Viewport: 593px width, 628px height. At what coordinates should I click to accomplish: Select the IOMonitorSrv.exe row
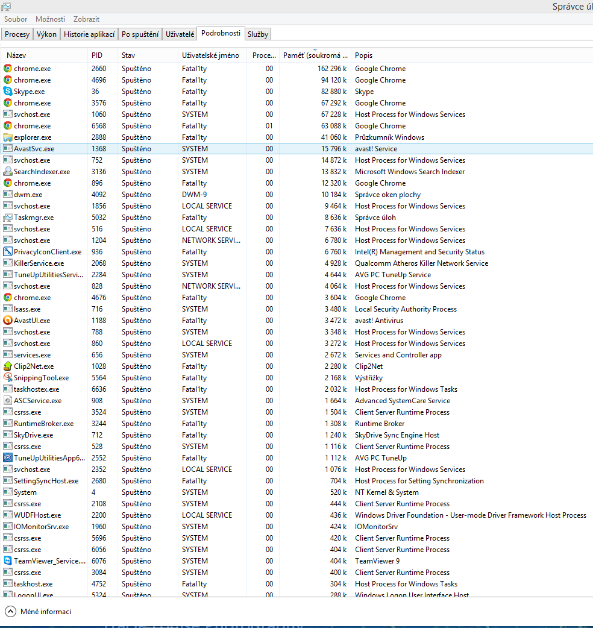pos(296,527)
